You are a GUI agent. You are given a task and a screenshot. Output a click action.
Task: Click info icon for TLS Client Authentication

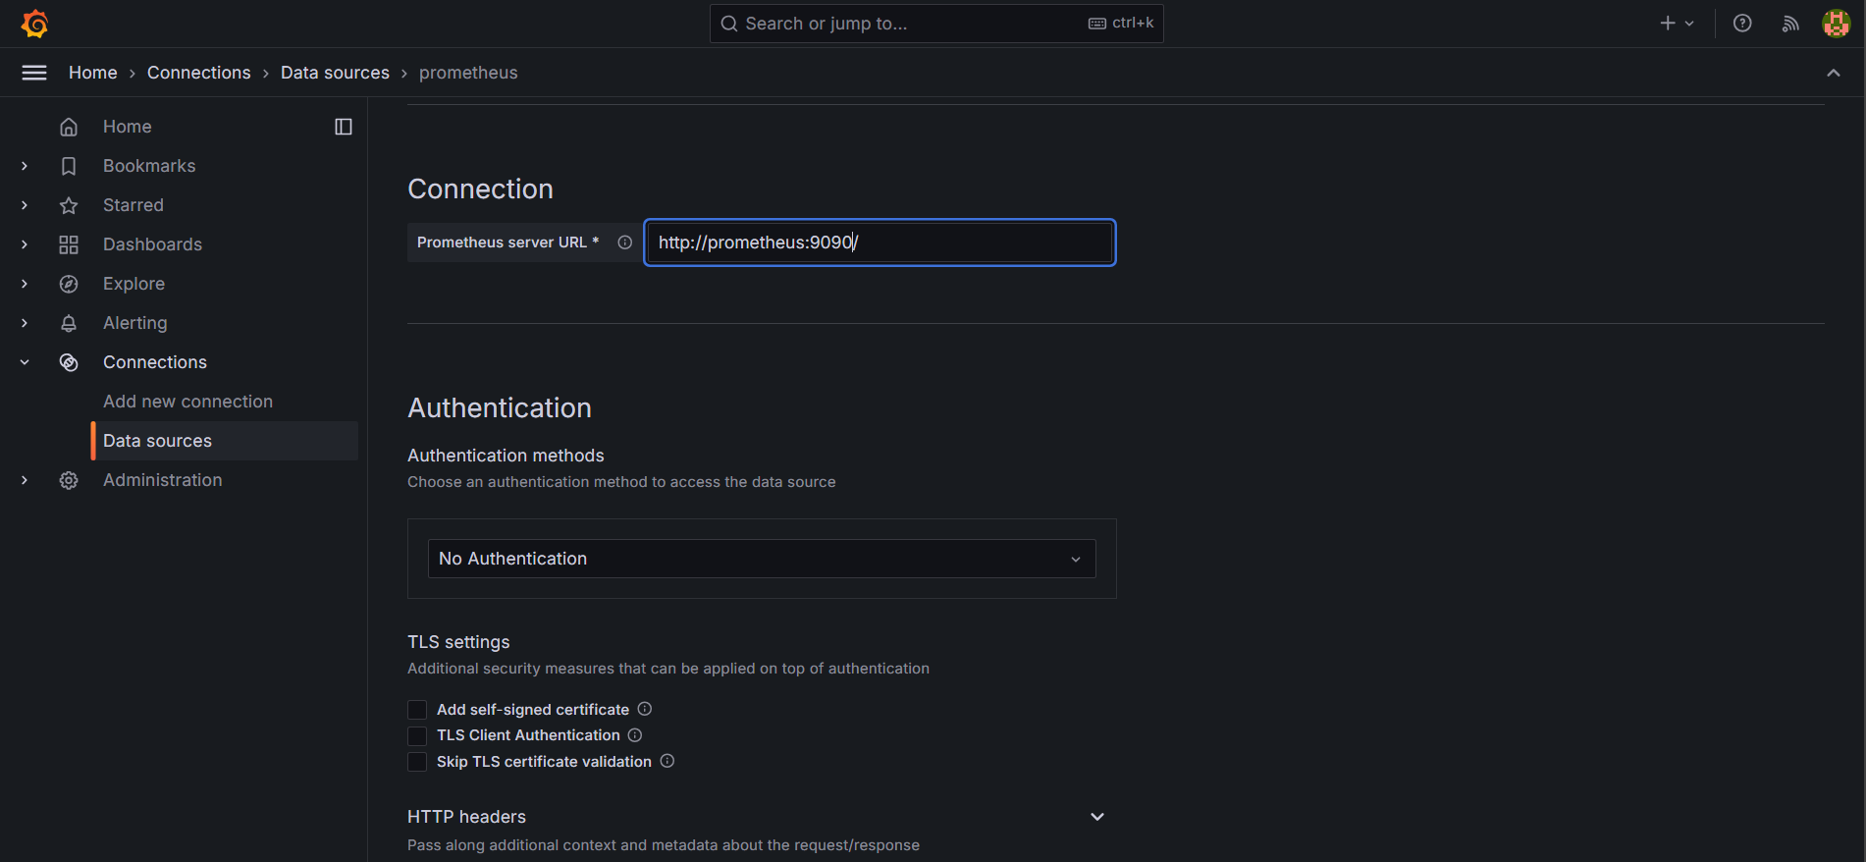[635, 735]
